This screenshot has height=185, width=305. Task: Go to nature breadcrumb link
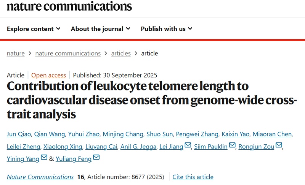pyautogui.click(x=16, y=53)
